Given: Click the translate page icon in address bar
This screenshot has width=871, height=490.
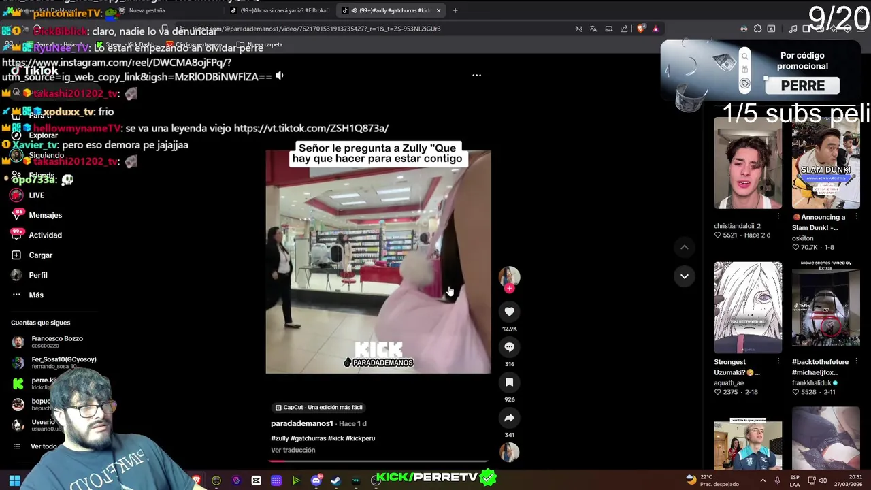Looking at the screenshot, I should 593,29.
